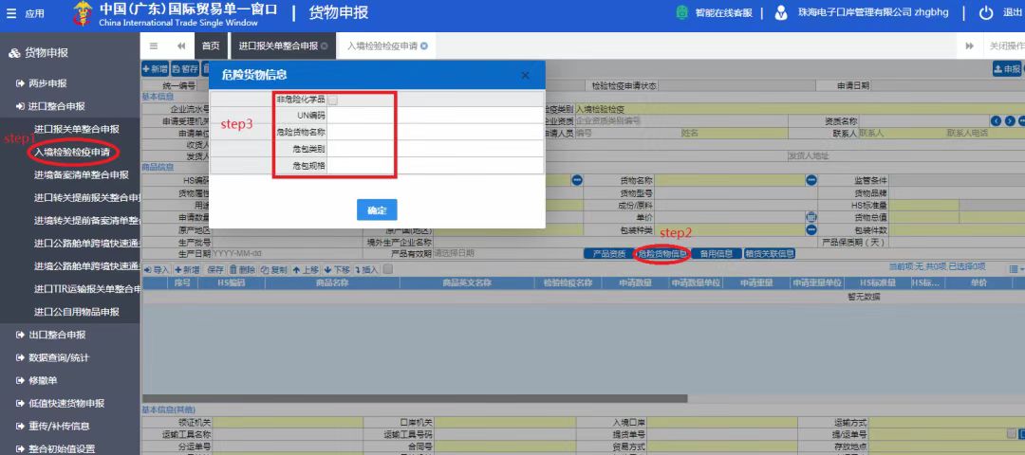Click the 危包规格 field in the dialog
The image size is (1025, 455).
click(435, 166)
